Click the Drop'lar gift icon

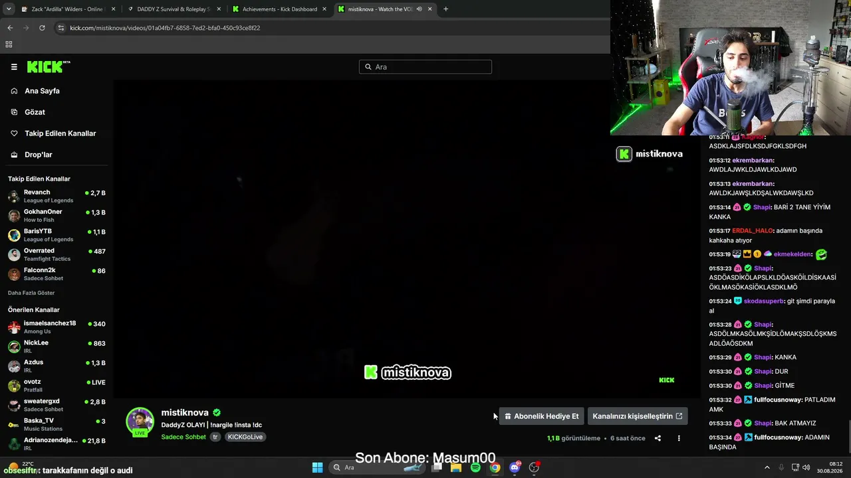[x=14, y=155]
